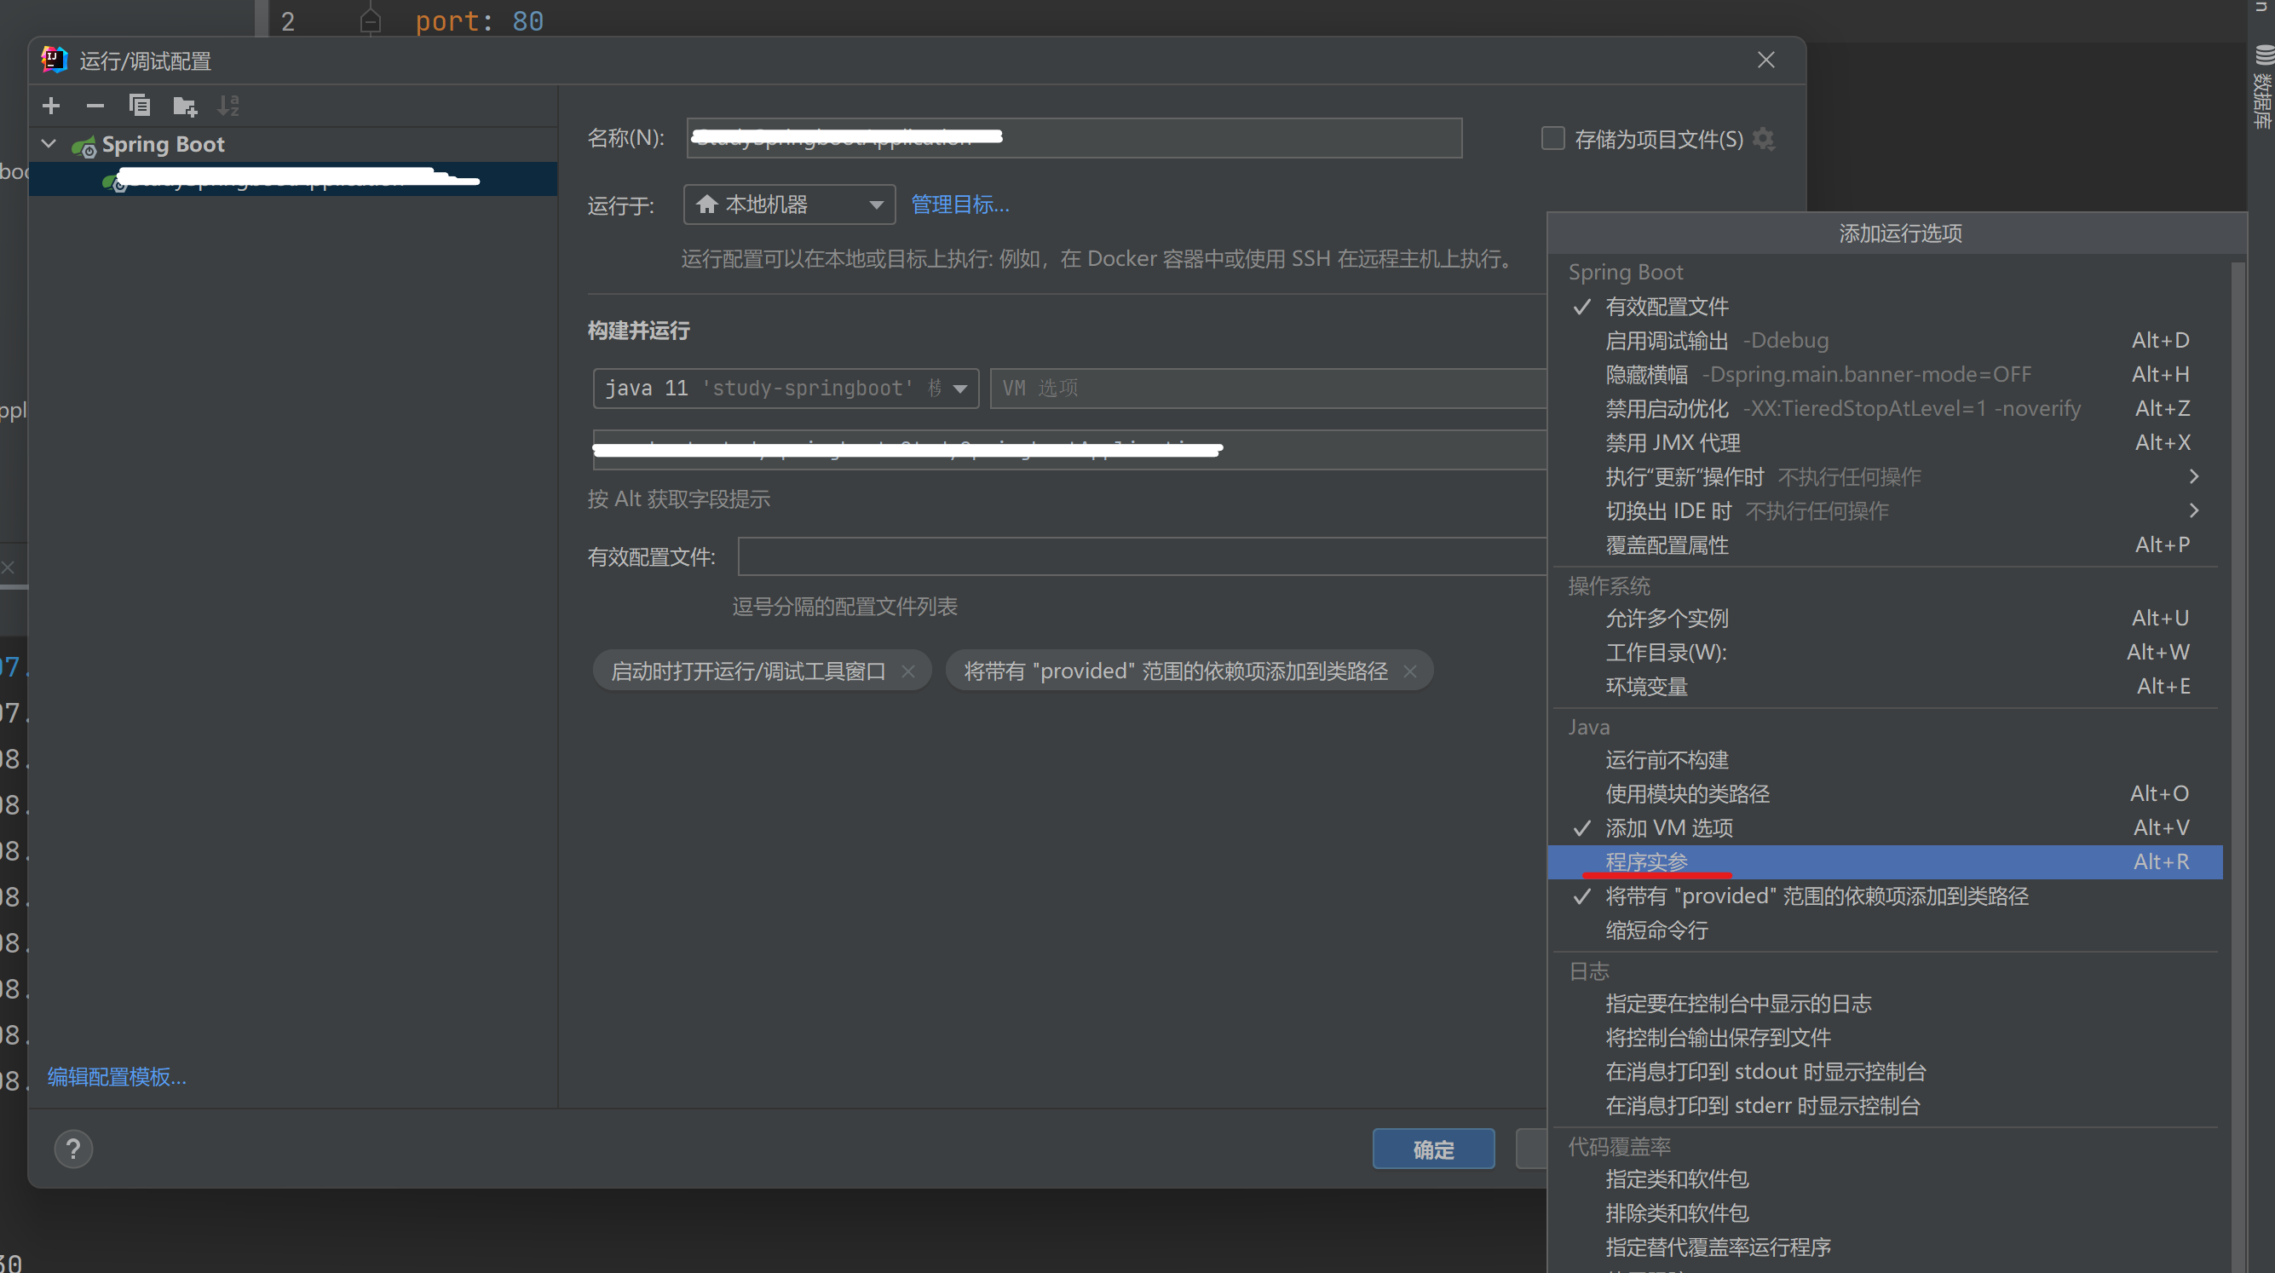
Task: Remove the open run/debug tool window chip
Action: 908,671
